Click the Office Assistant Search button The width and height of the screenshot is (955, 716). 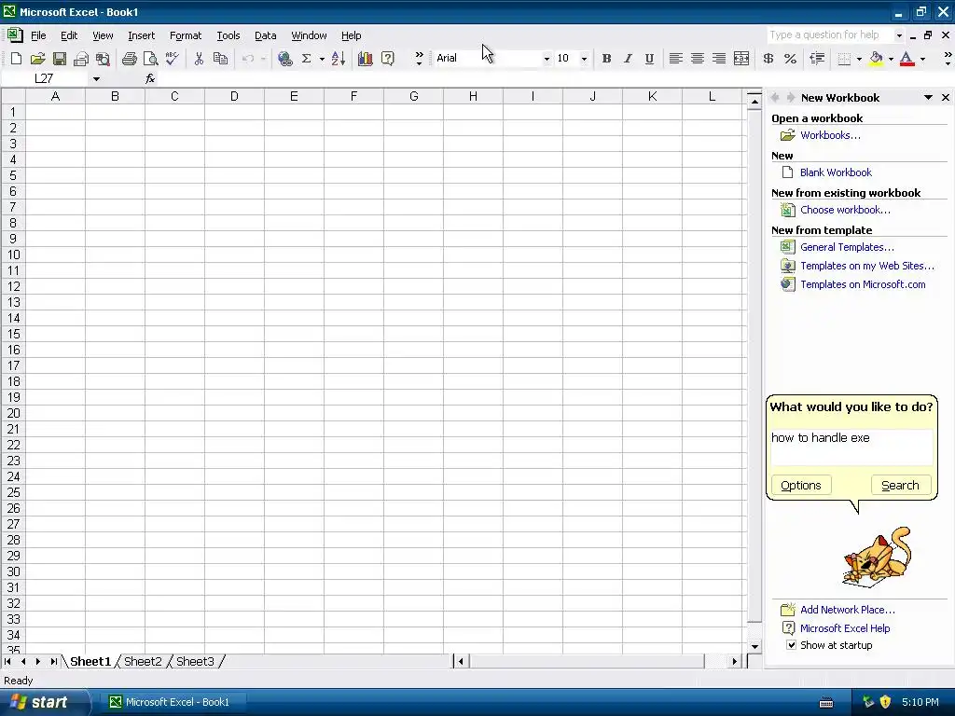(900, 485)
